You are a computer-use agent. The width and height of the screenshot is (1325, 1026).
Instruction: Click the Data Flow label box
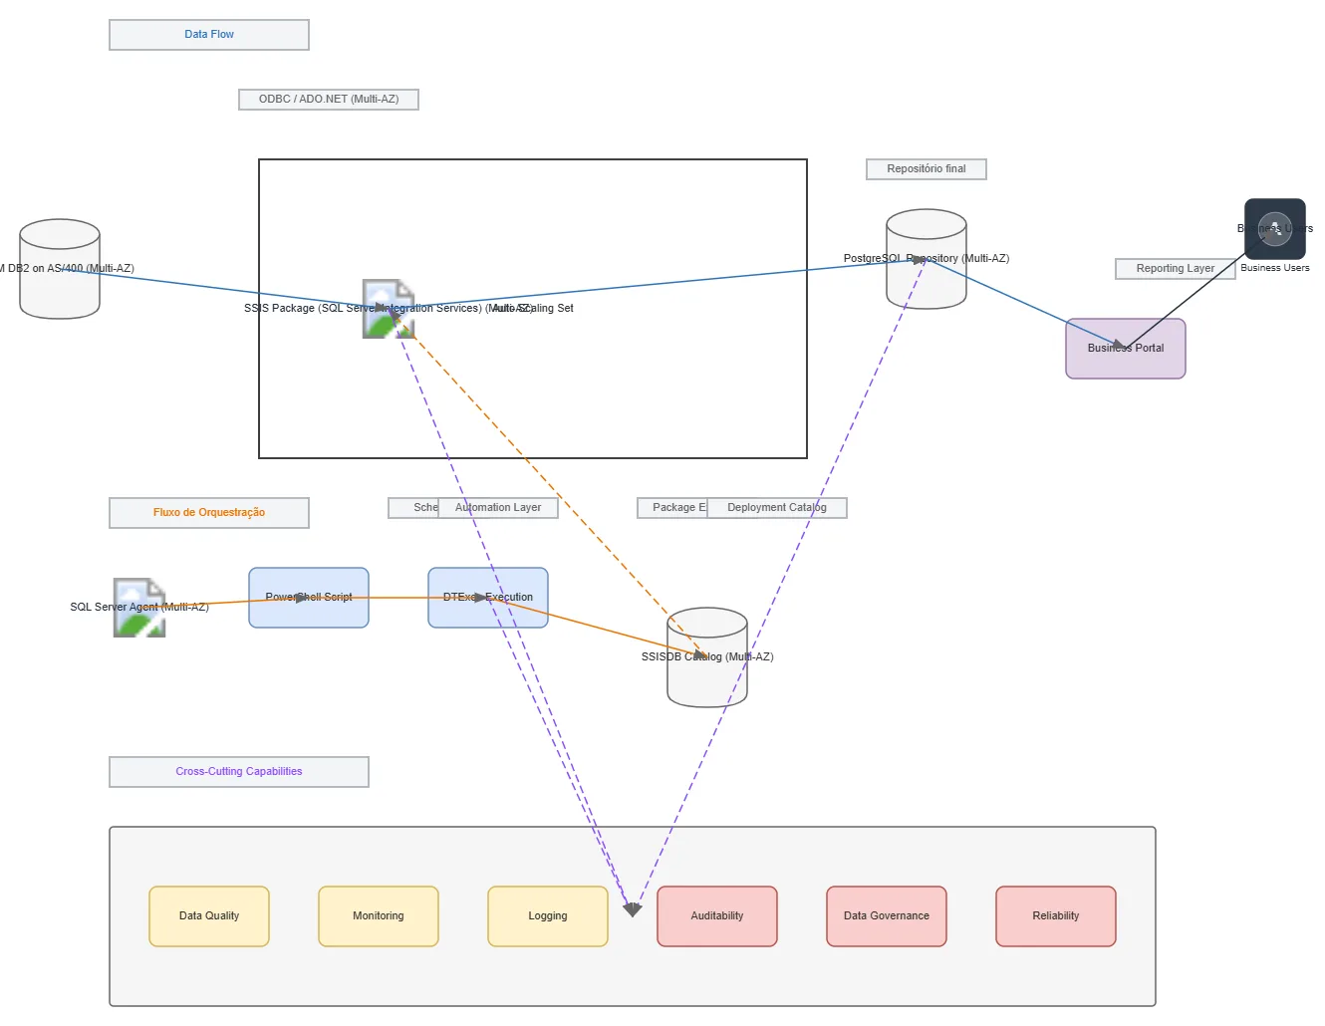point(209,35)
